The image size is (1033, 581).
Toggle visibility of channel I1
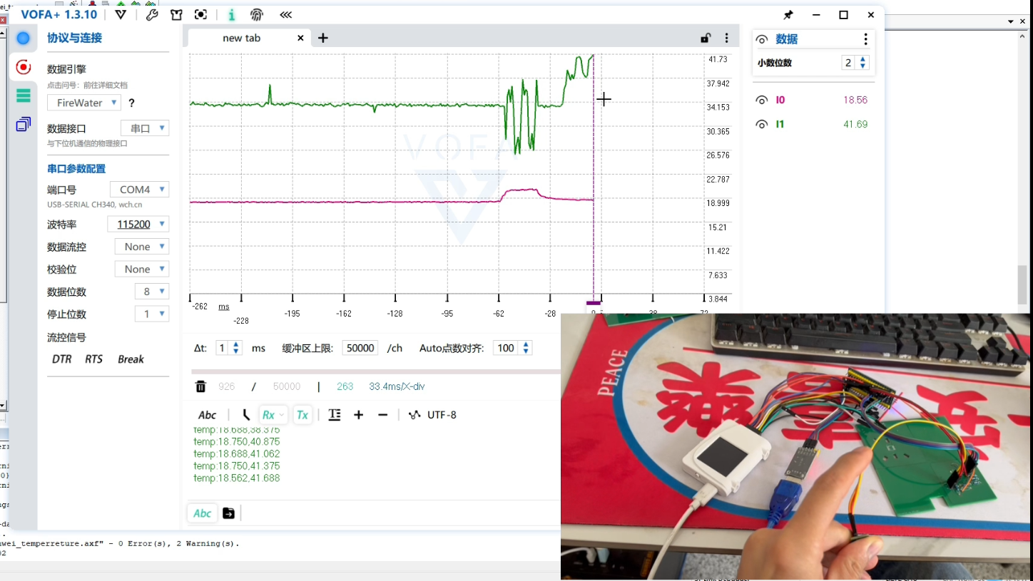(x=762, y=125)
